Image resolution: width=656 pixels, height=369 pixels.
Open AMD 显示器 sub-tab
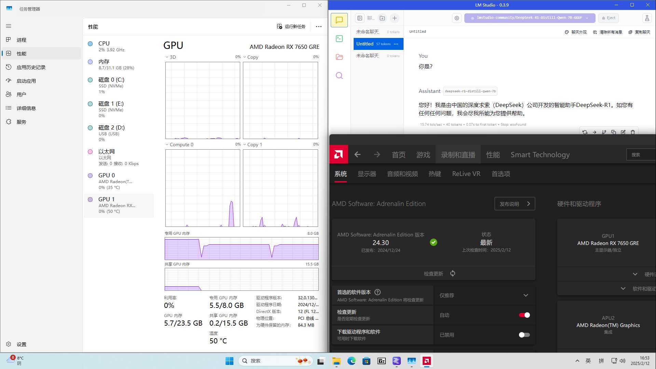[367, 174]
